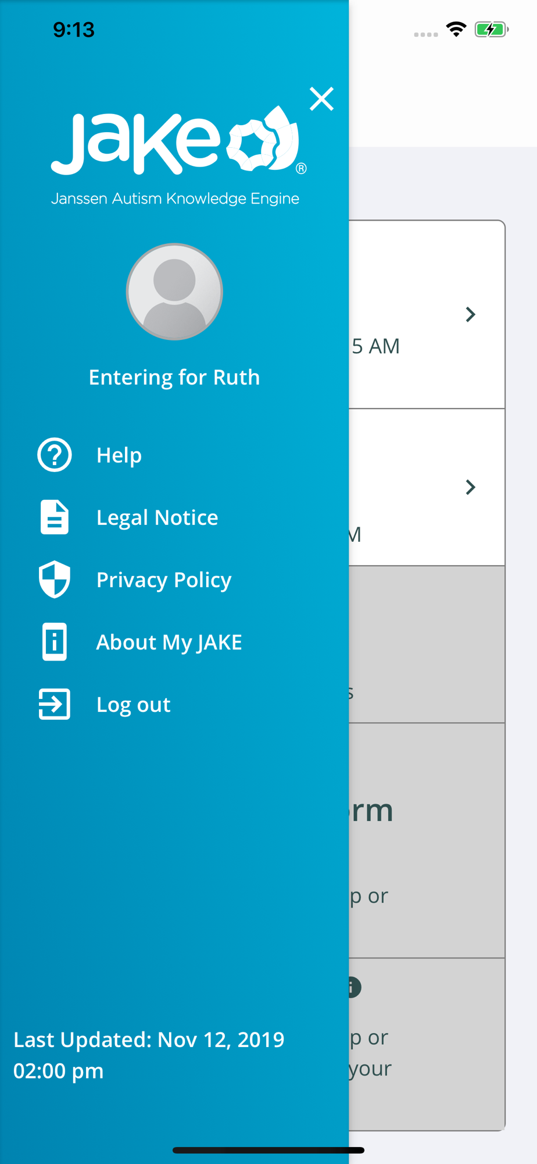Tap the Help question mark icon
The image size is (537, 1164).
pyautogui.click(x=55, y=455)
